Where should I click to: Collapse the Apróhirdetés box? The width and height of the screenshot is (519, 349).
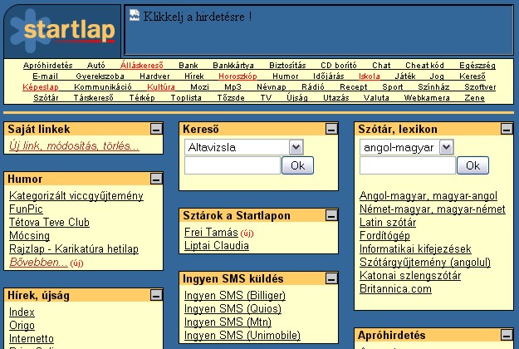pos(507,335)
